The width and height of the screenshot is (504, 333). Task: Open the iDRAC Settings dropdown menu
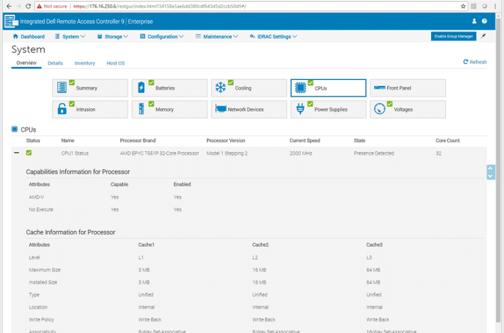273,37
